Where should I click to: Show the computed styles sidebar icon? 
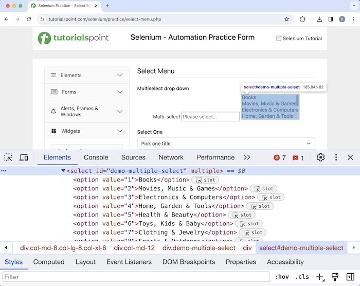(x=350, y=277)
